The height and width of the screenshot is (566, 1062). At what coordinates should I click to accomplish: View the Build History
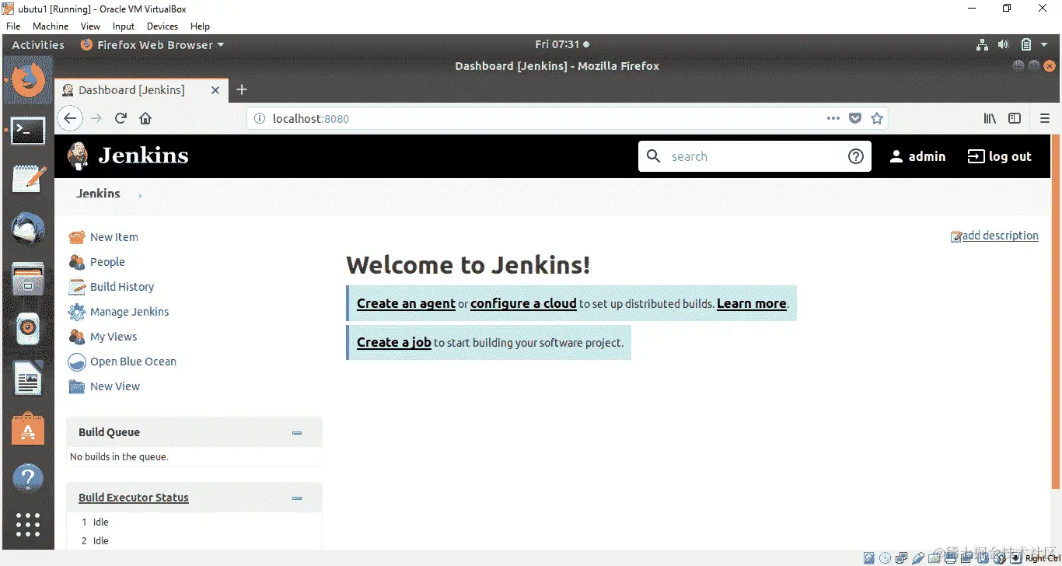click(x=121, y=286)
